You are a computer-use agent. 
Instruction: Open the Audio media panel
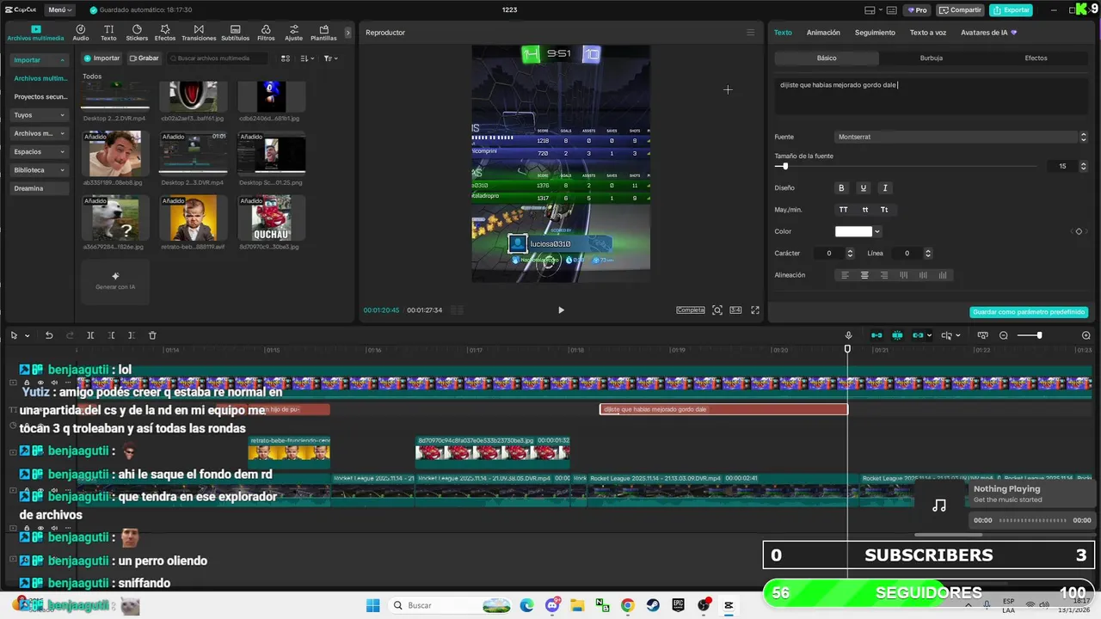point(81,33)
